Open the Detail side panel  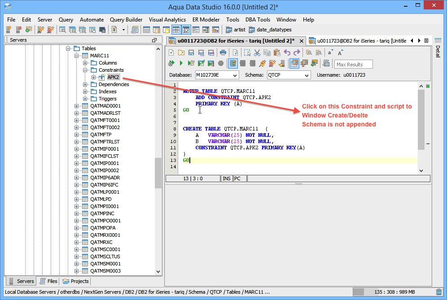pyautogui.click(x=438, y=48)
